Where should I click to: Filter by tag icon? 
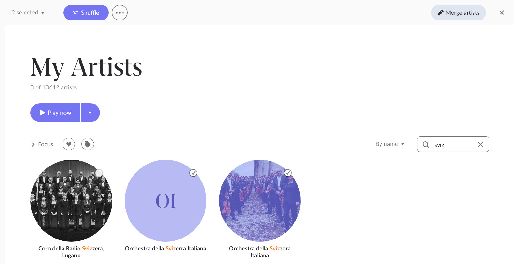(x=88, y=144)
